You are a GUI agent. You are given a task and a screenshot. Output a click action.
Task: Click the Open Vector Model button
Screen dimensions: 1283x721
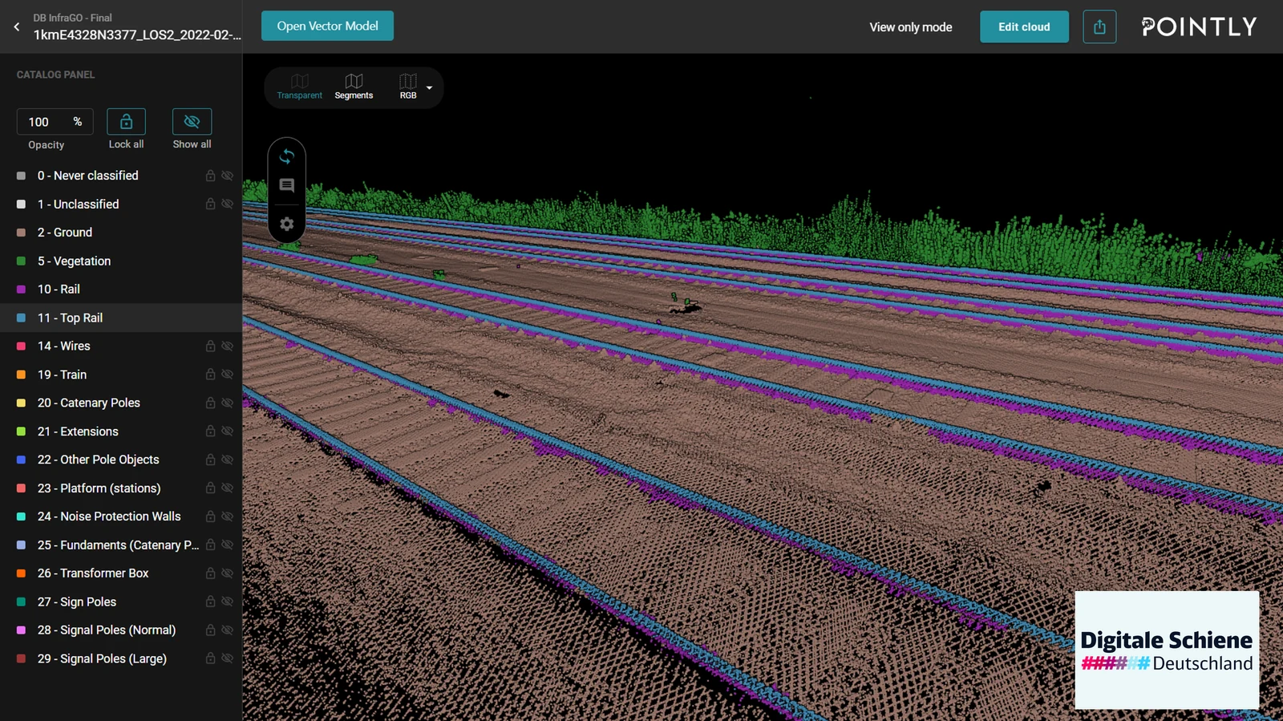327,26
